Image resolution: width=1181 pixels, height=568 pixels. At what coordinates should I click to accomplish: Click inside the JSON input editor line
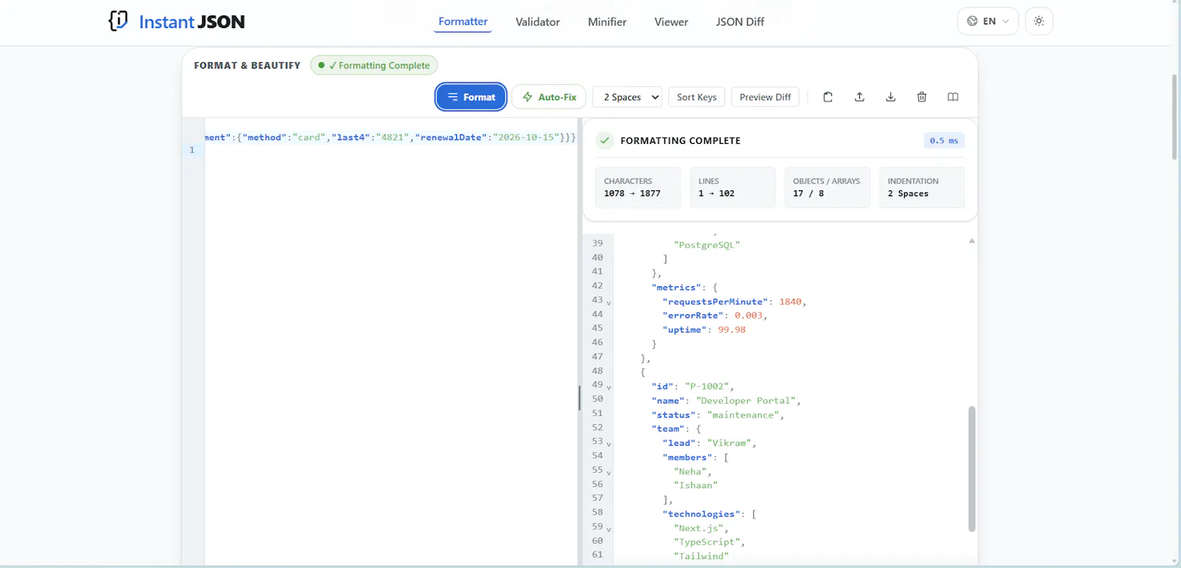click(390, 137)
